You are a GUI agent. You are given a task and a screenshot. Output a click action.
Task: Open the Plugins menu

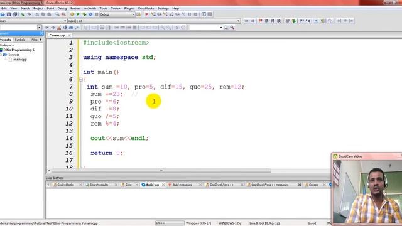coord(129,8)
